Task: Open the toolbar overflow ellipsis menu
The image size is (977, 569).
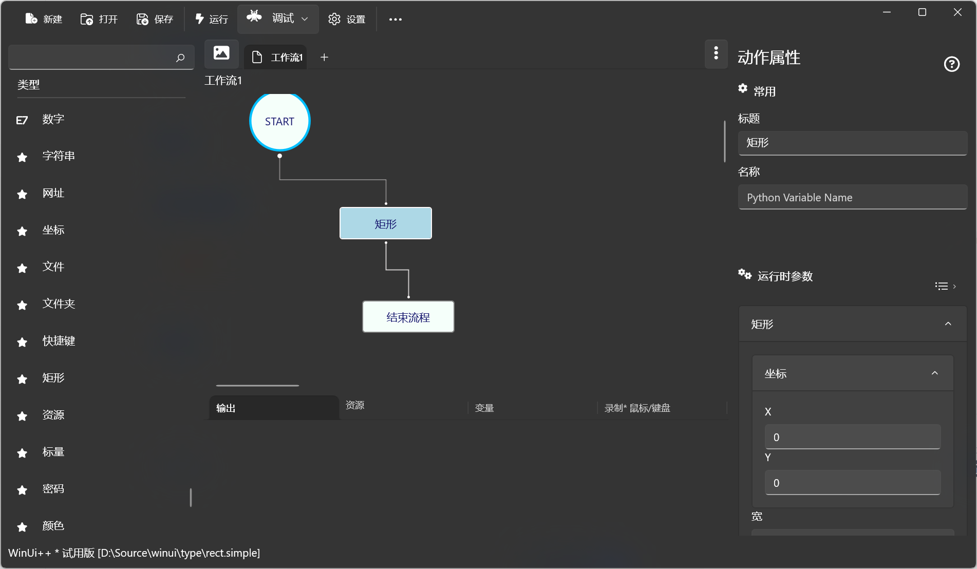Action: click(395, 20)
